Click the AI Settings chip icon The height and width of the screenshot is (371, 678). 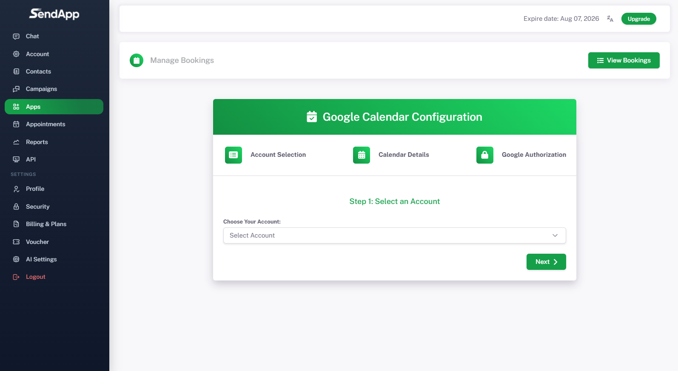(x=16, y=259)
